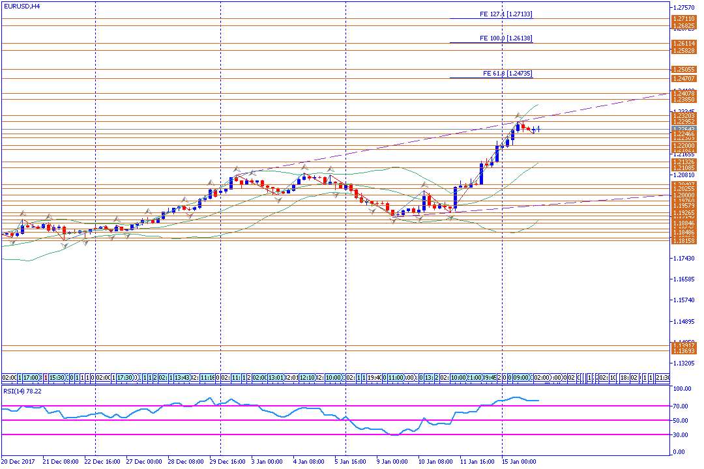704x469 pixels.
Task: Click the 1.14895 price scale value
Action: 684,322
